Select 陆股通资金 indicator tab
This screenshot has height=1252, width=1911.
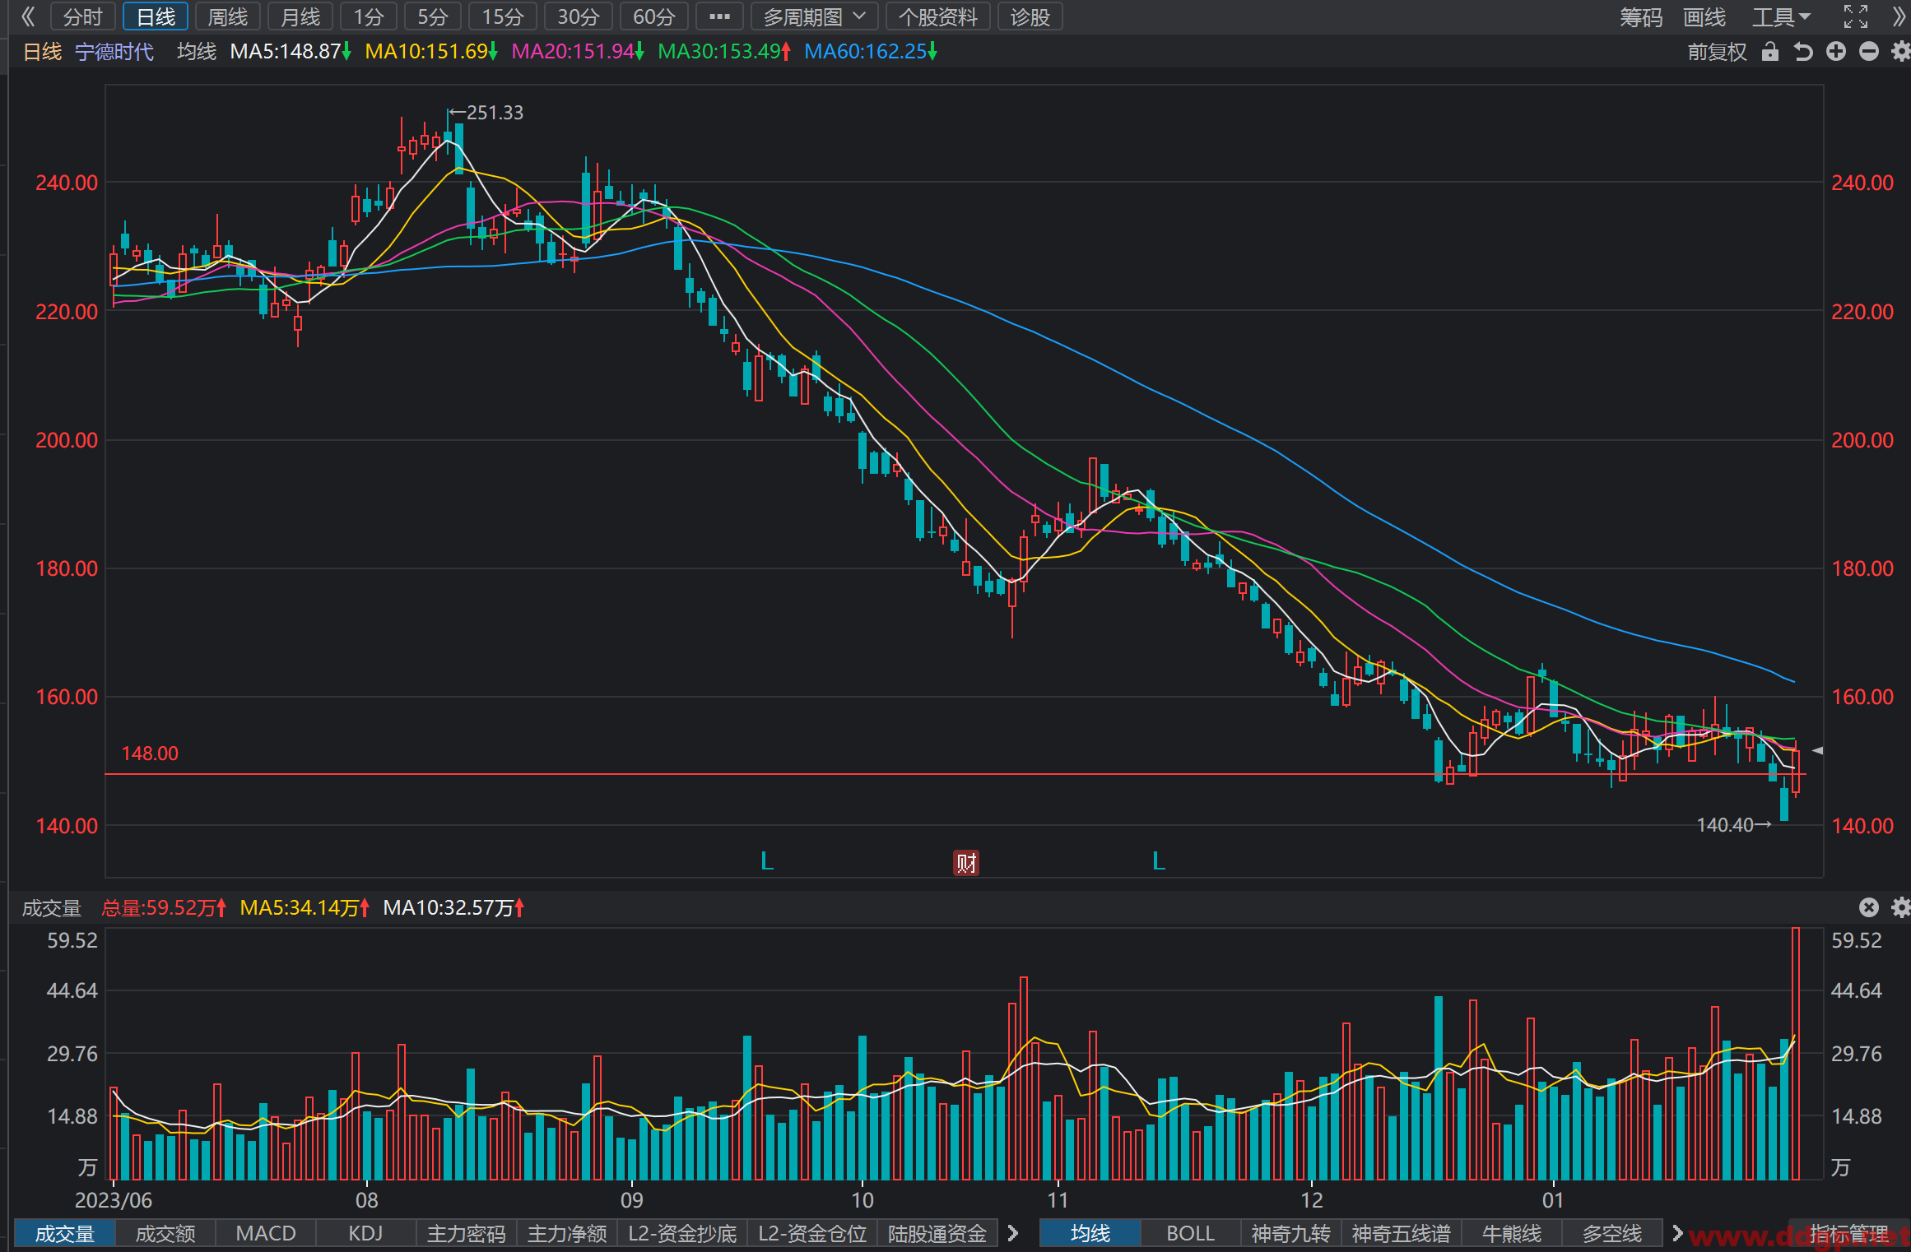(937, 1233)
